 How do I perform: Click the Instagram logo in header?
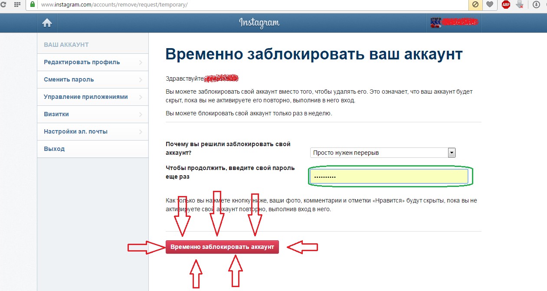[x=259, y=23]
